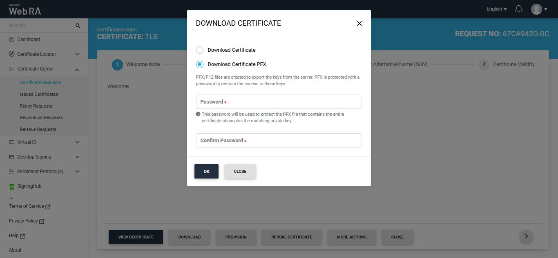Image resolution: width=558 pixels, height=258 pixels.
Task: Close the Download Certificate dialog with X
Action: (x=359, y=24)
